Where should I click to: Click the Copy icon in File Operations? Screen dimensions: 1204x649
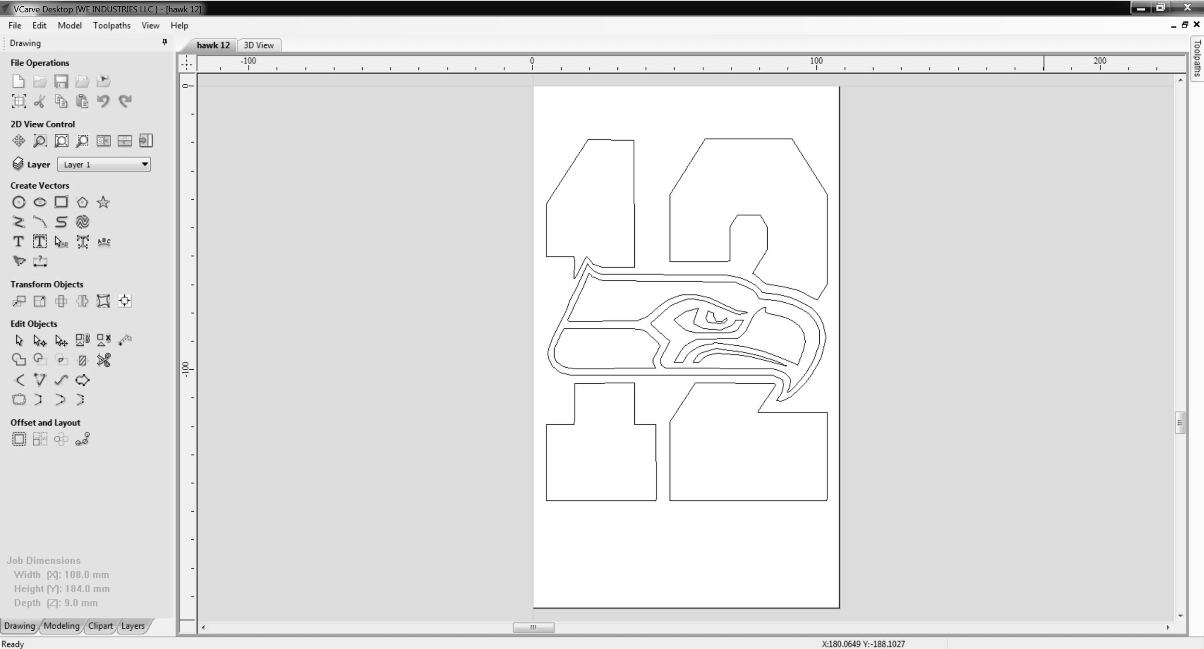(61, 101)
